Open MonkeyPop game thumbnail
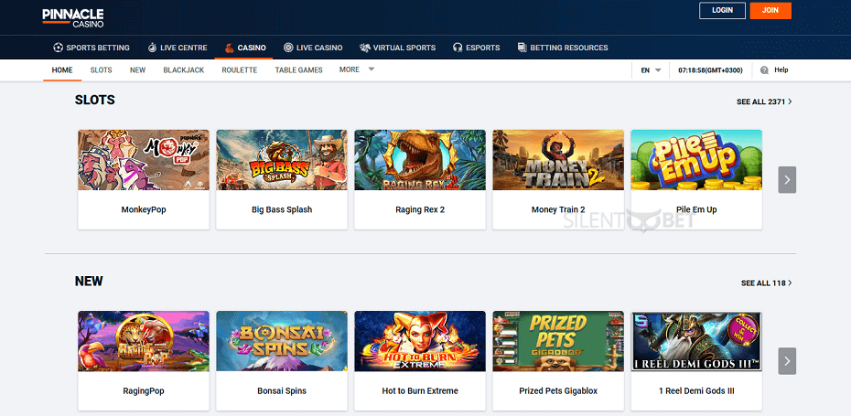The image size is (851, 416). [144, 159]
